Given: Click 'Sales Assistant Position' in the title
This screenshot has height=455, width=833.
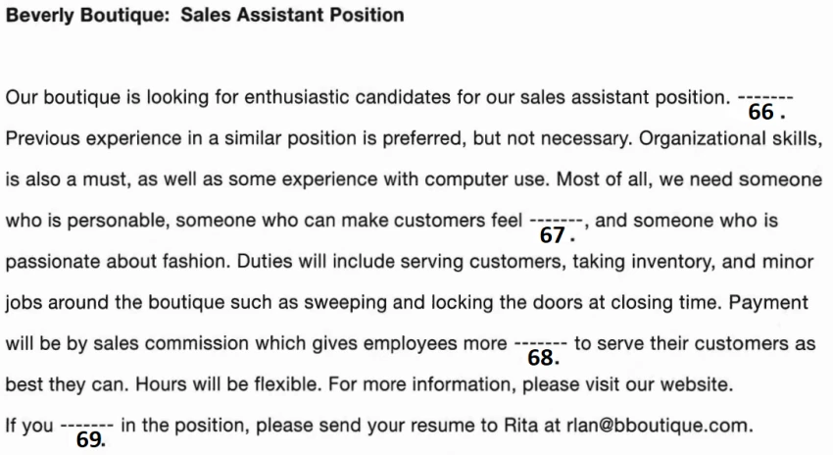Looking at the screenshot, I should pos(292,15).
